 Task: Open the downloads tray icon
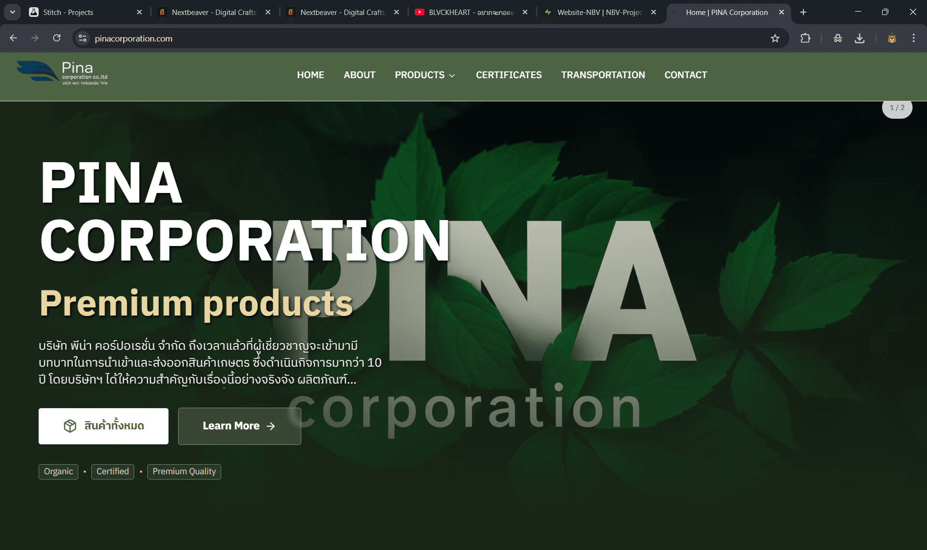tap(859, 38)
